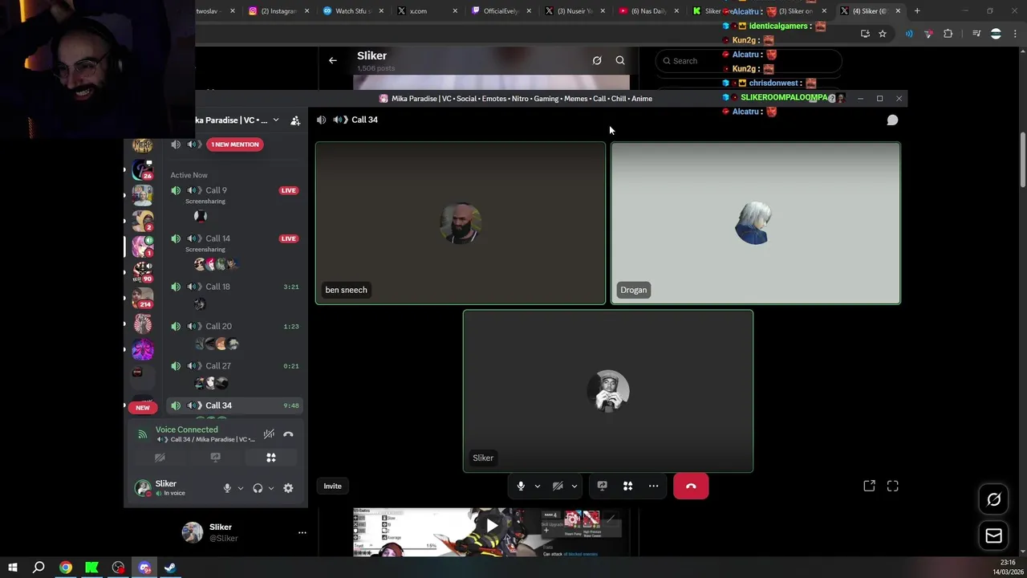Image resolution: width=1027 pixels, height=578 pixels.
Task: Click the search icon on the X profile header
Action: 620,60
